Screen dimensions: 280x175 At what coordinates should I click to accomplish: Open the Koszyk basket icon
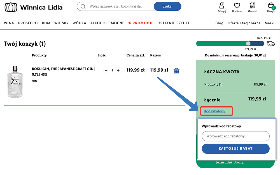pyautogui.click(x=270, y=6)
